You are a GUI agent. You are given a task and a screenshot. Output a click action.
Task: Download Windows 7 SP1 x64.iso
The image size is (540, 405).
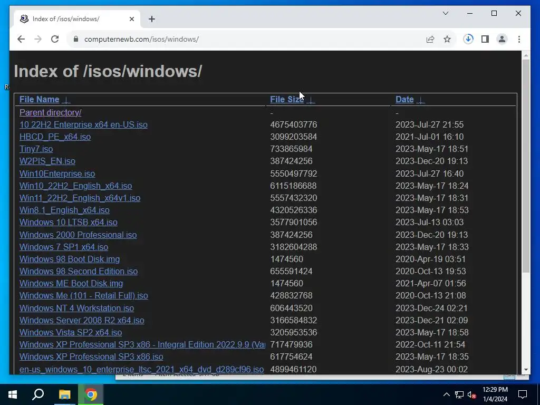point(64,247)
